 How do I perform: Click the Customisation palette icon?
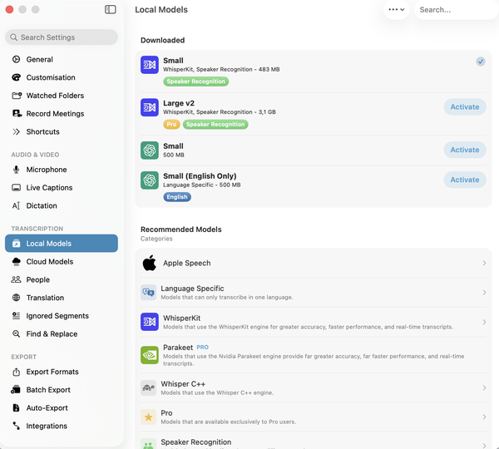pos(17,77)
